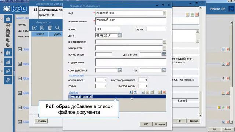Click the Petrov_PP user name
Viewport: 235px width, 132px height.
pyautogui.click(x=218, y=9)
